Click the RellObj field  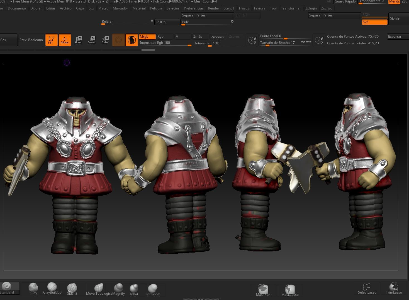coord(167,22)
